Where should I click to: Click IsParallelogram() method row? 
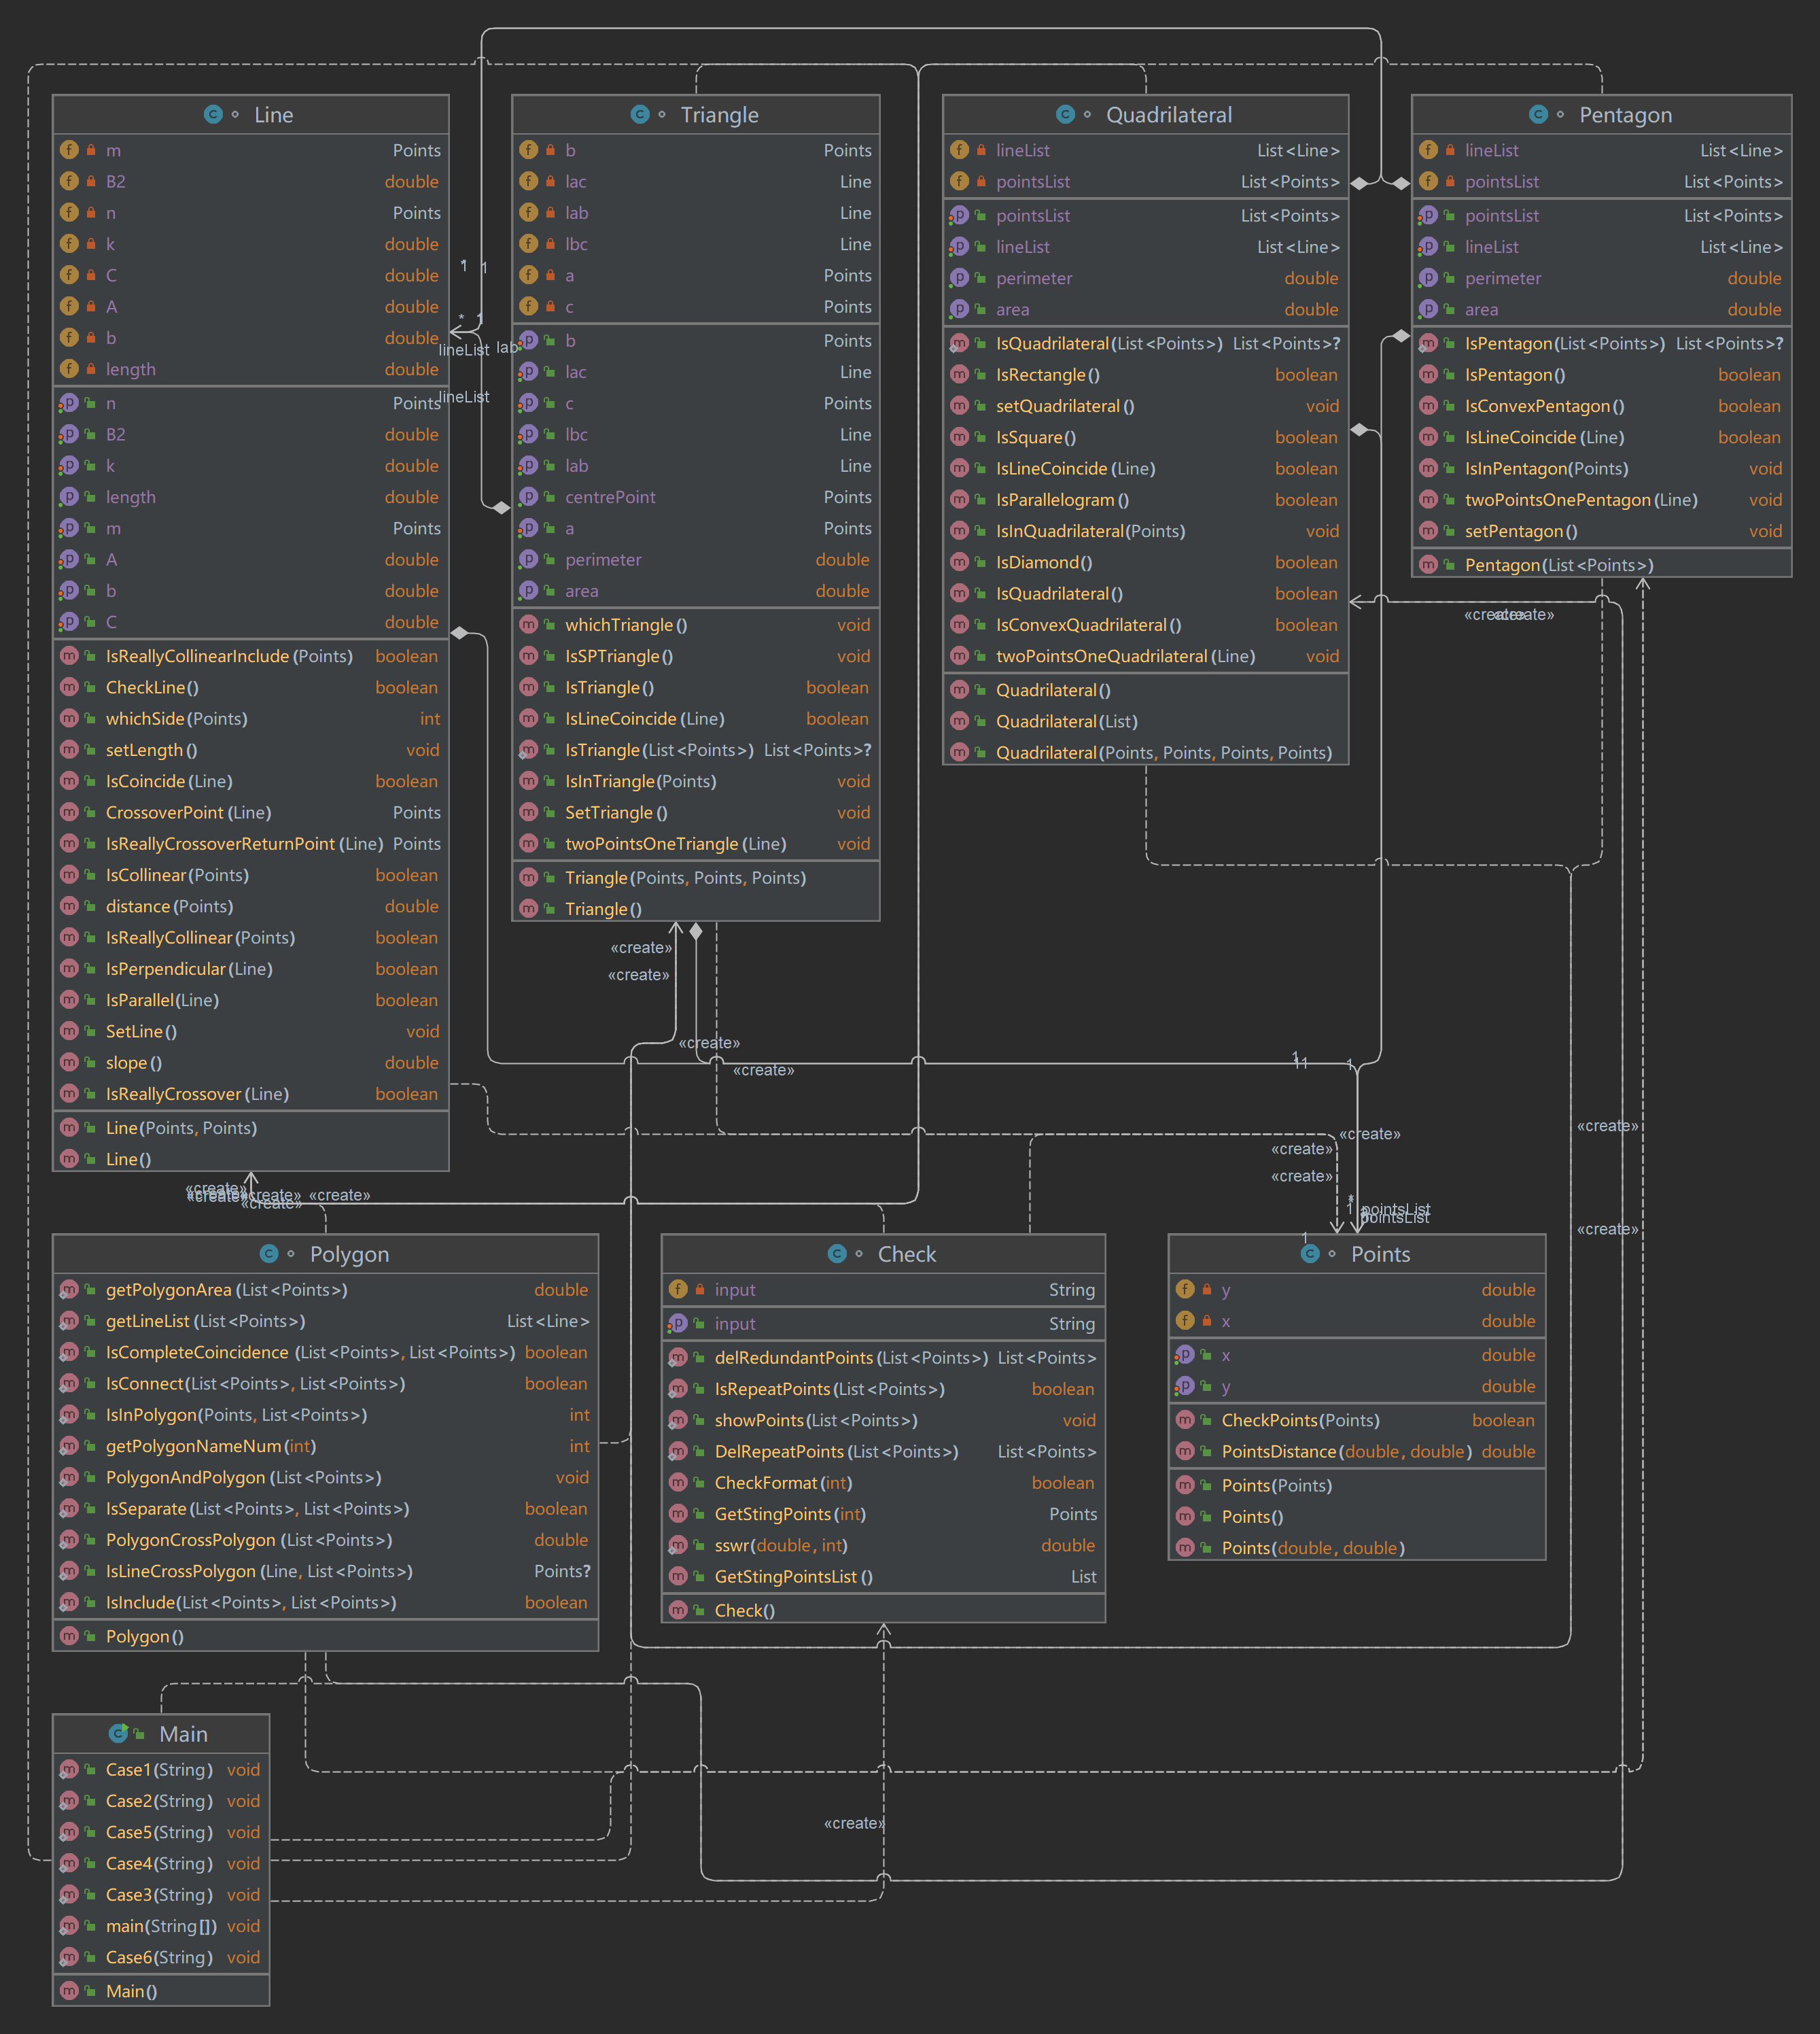click(x=1145, y=499)
